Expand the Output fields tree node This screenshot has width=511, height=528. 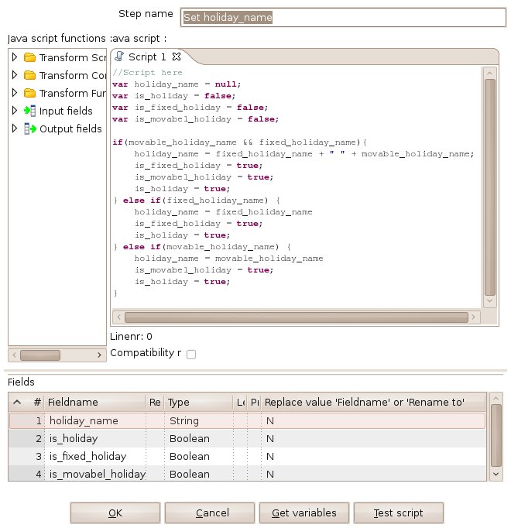point(15,129)
